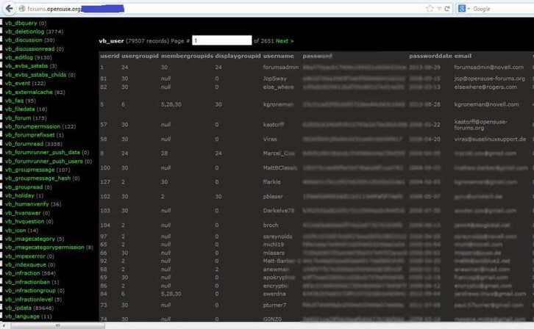This screenshot has width=534, height=329.
Task: Go to the Next page link
Action: pos(285,41)
